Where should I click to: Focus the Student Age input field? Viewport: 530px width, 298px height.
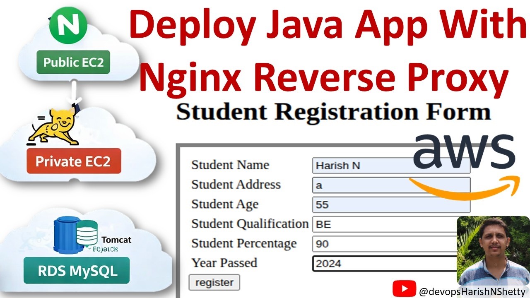tap(391, 204)
